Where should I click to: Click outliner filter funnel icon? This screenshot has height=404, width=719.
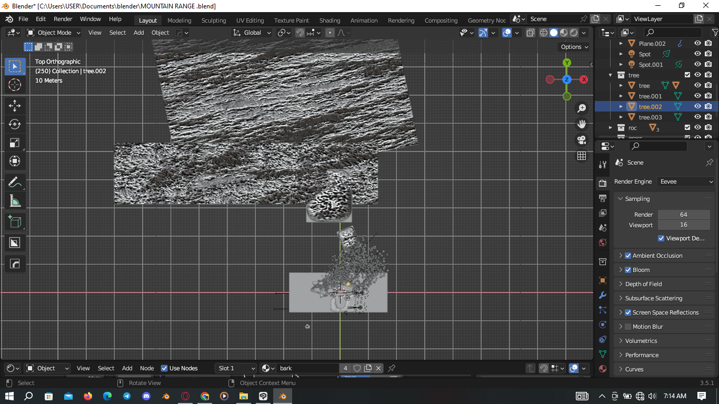(x=714, y=33)
